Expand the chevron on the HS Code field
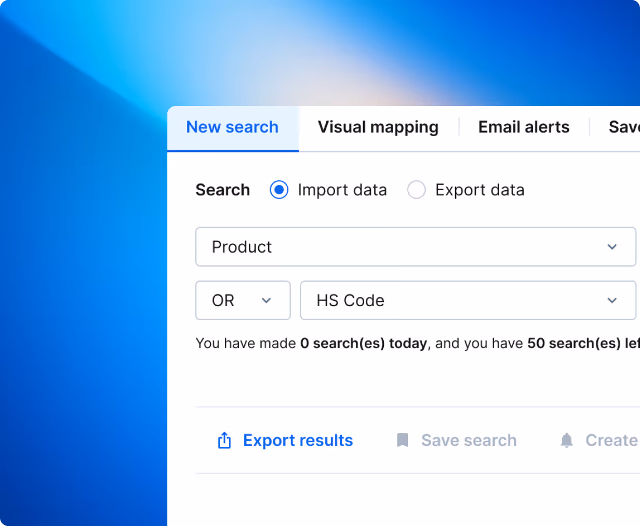The image size is (640, 526). 611,300
